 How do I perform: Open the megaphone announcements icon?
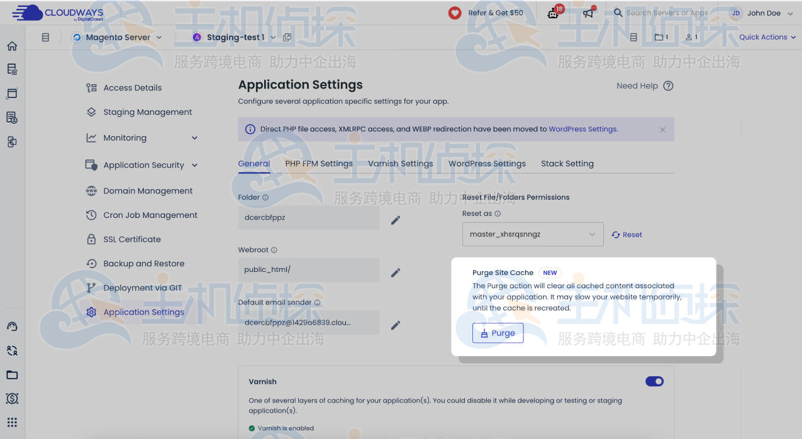click(588, 12)
